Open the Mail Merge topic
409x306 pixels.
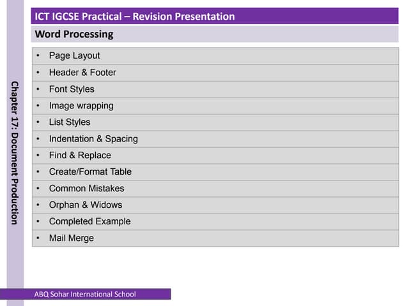point(71,238)
